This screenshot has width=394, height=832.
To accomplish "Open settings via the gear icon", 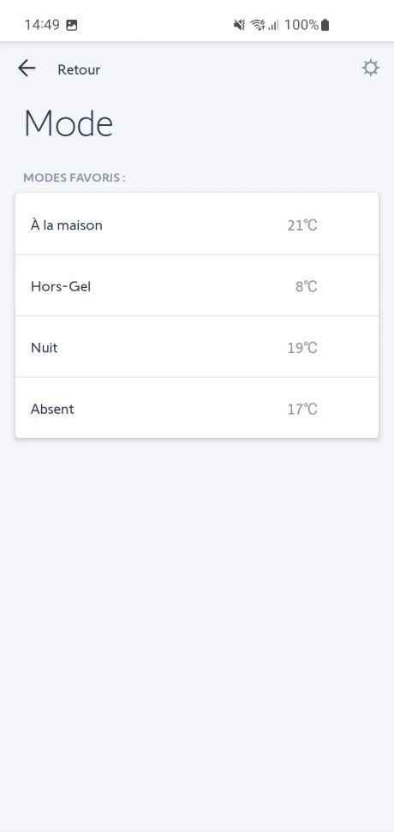I will [370, 68].
